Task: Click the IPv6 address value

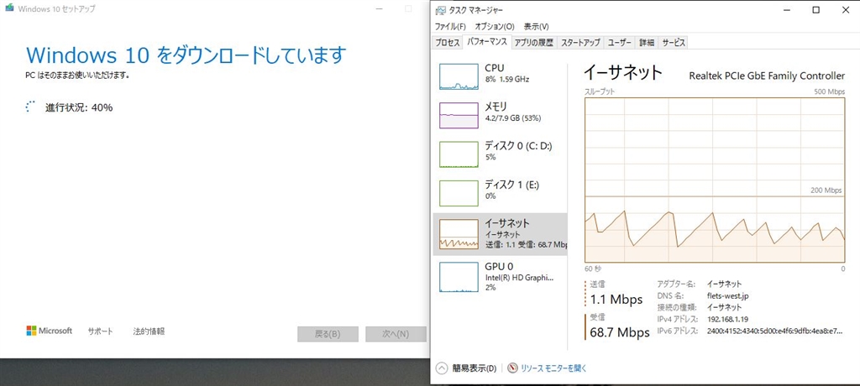Action: click(775, 331)
